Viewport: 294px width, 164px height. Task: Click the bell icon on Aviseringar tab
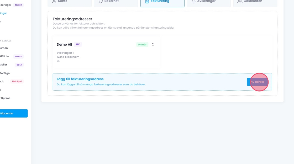[193, 2]
